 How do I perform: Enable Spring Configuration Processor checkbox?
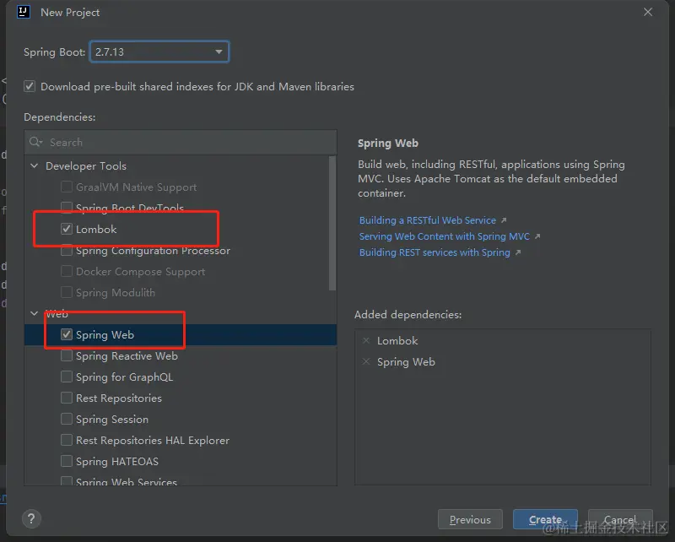coord(67,251)
